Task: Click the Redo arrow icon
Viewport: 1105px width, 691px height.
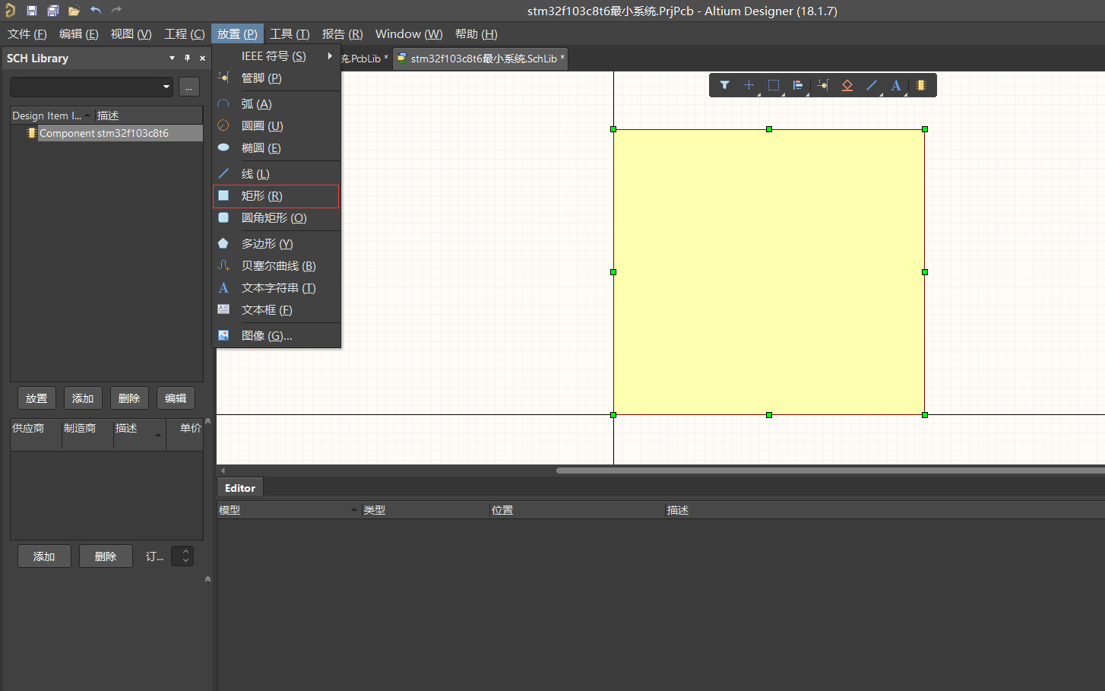Action: click(116, 11)
